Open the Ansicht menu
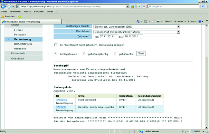Viewport: 209px width, 134px height. (x=27, y=12)
